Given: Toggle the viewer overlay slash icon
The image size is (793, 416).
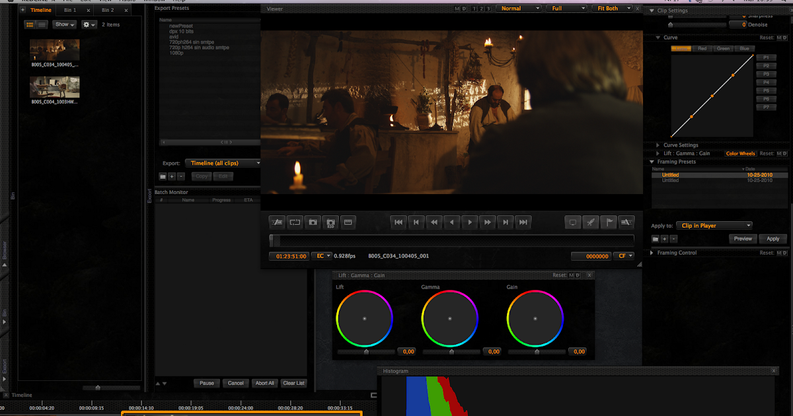Looking at the screenshot, I should coord(277,222).
